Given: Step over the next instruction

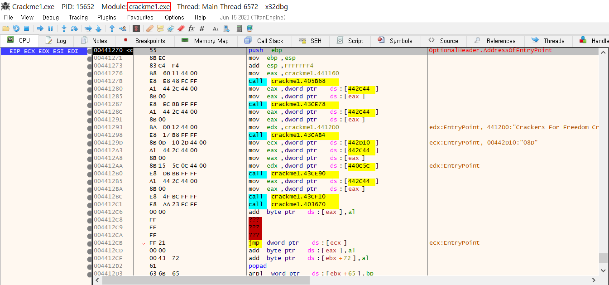Looking at the screenshot, I should pyautogui.click(x=74, y=29).
